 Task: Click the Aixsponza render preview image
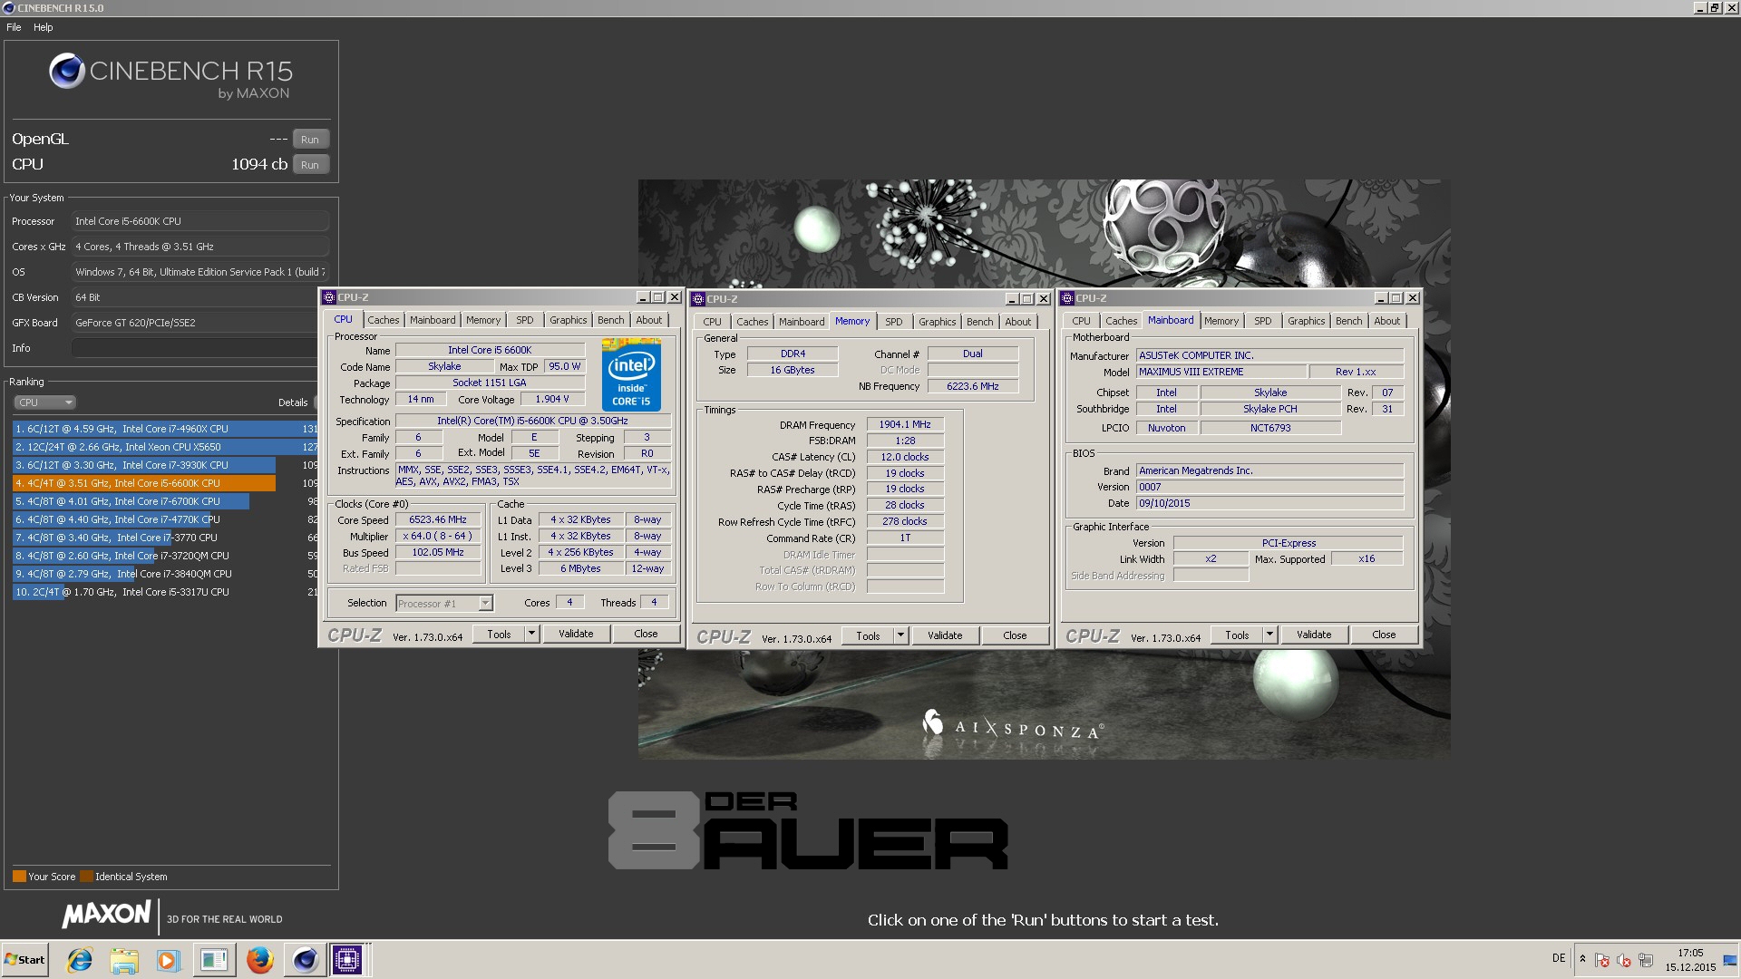1044,469
